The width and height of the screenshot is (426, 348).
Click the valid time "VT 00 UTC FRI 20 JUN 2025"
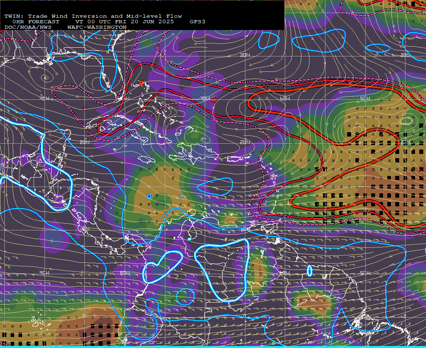(124, 22)
